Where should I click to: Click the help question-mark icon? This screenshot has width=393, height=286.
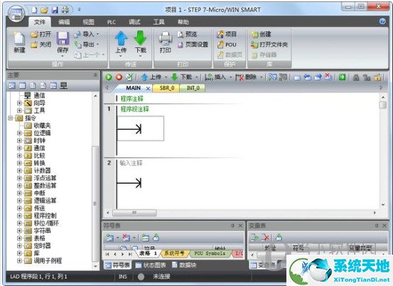(x=382, y=21)
